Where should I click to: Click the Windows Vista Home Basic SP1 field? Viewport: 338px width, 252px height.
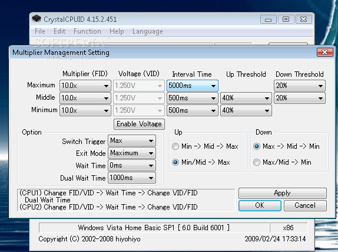click(x=154, y=228)
